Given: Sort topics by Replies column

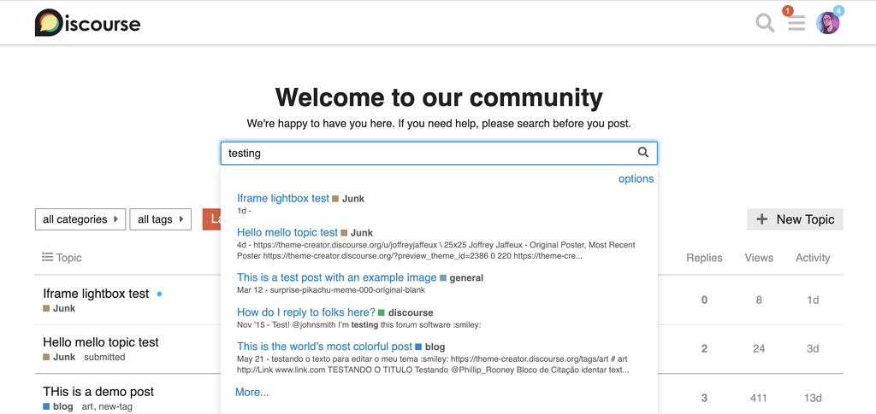Looking at the screenshot, I should (704, 258).
